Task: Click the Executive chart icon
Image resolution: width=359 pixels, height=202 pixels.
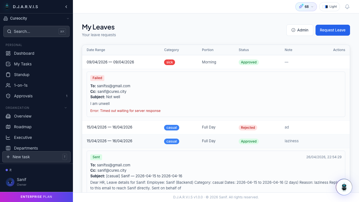Action: [x=8, y=137]
